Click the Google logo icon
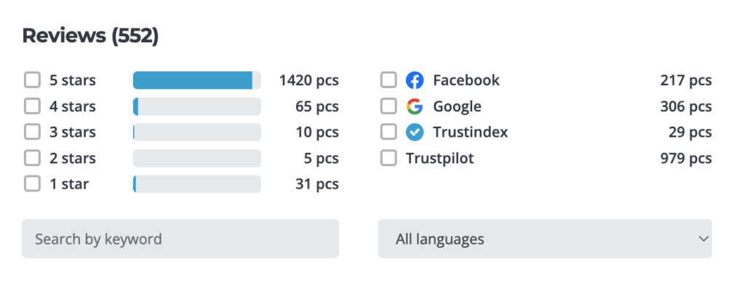The image size is (745, 281). [414, 106]
